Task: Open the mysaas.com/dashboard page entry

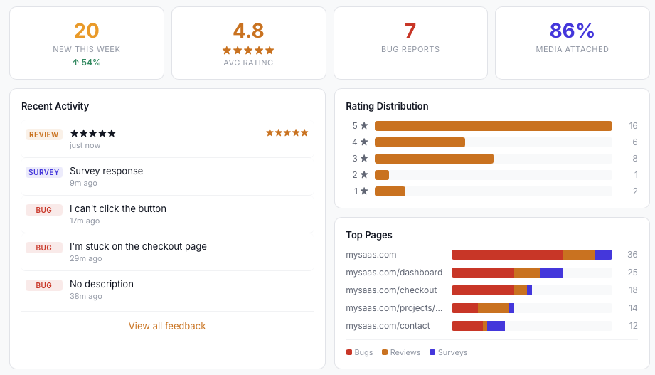Action: pyautogui.click(x=394, y=273)
